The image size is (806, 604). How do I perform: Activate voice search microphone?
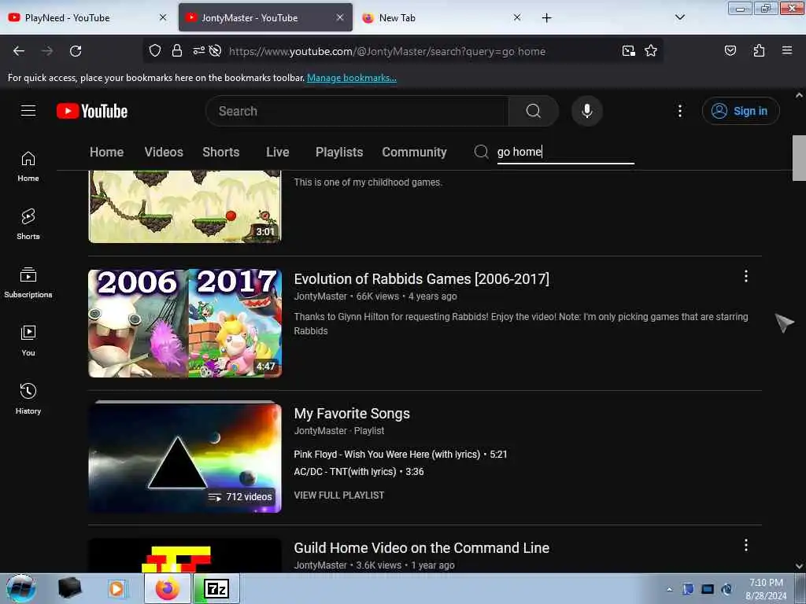pyautogui.click(x=586, y=111)
